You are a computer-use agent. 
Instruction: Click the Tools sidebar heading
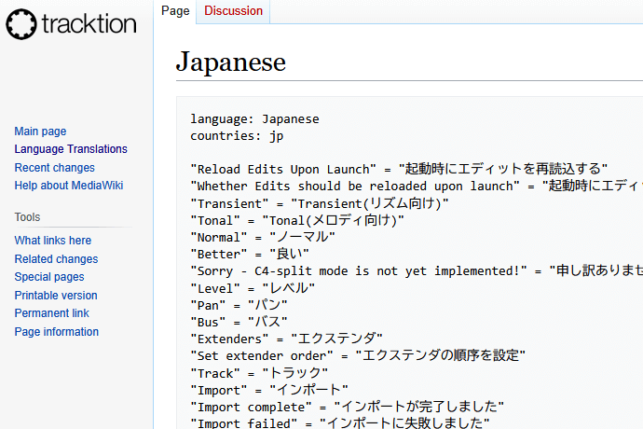tap(27, 217)
